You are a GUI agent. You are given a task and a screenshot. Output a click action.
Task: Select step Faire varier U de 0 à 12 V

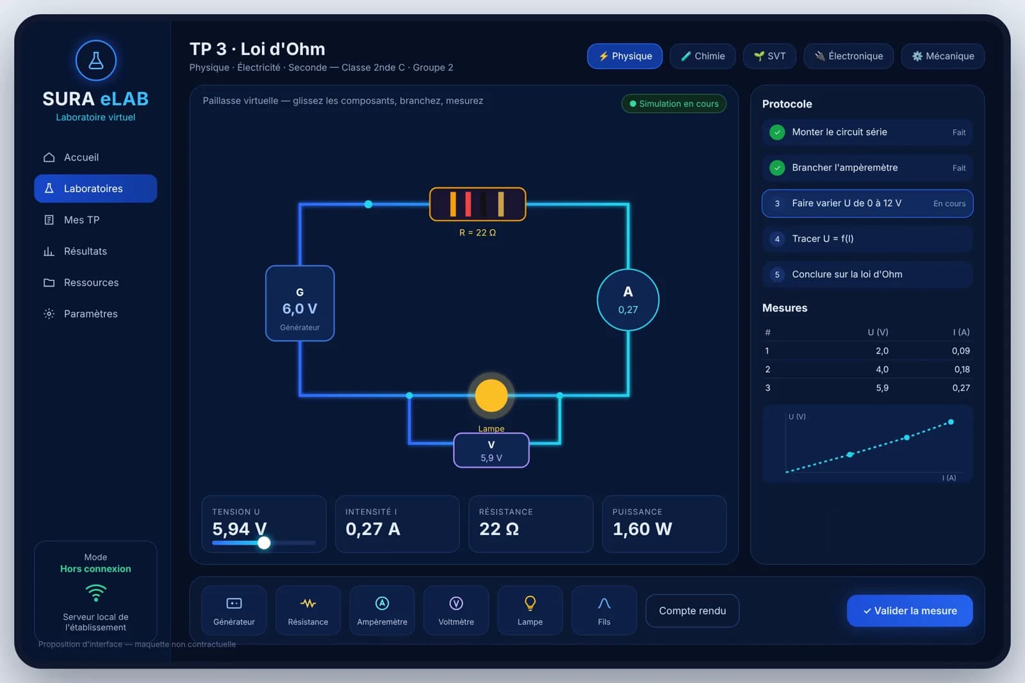pos(867,204)
